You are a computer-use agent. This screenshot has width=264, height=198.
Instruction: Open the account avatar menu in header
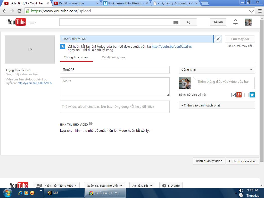click(248, 22)
